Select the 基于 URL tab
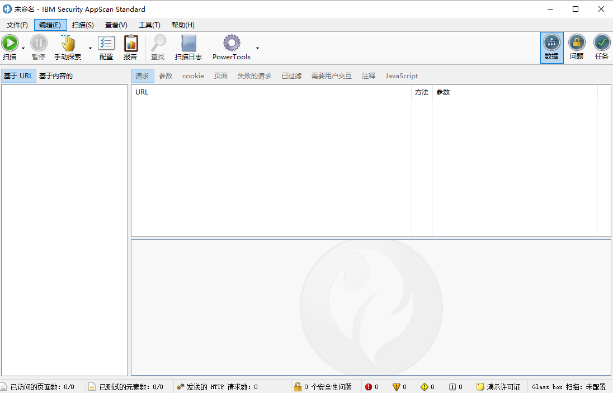 point(18,76)
